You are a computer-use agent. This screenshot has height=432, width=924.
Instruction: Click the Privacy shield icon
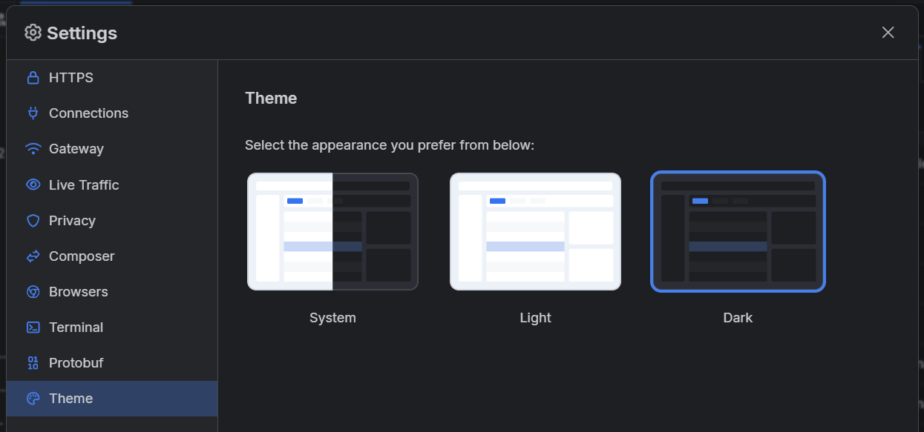[x=33, y=220]
